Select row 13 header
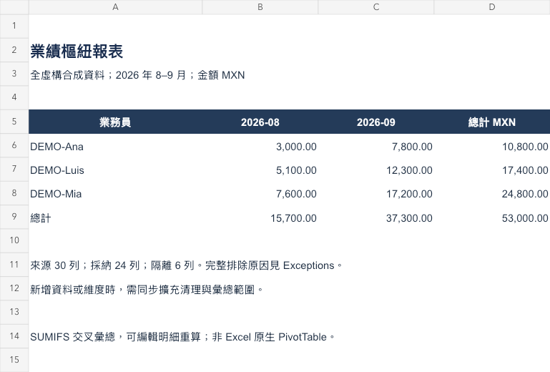Image resolution: width=550 pixels, height=372 pixels. (14, 313)
